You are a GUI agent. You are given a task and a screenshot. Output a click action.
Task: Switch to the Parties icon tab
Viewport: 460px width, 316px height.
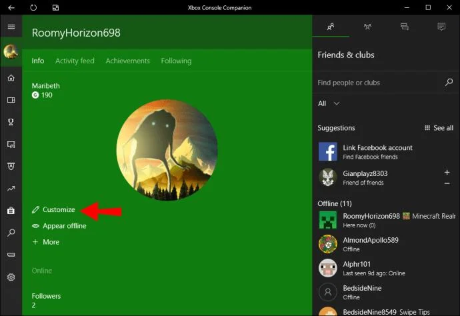[367, 27]
